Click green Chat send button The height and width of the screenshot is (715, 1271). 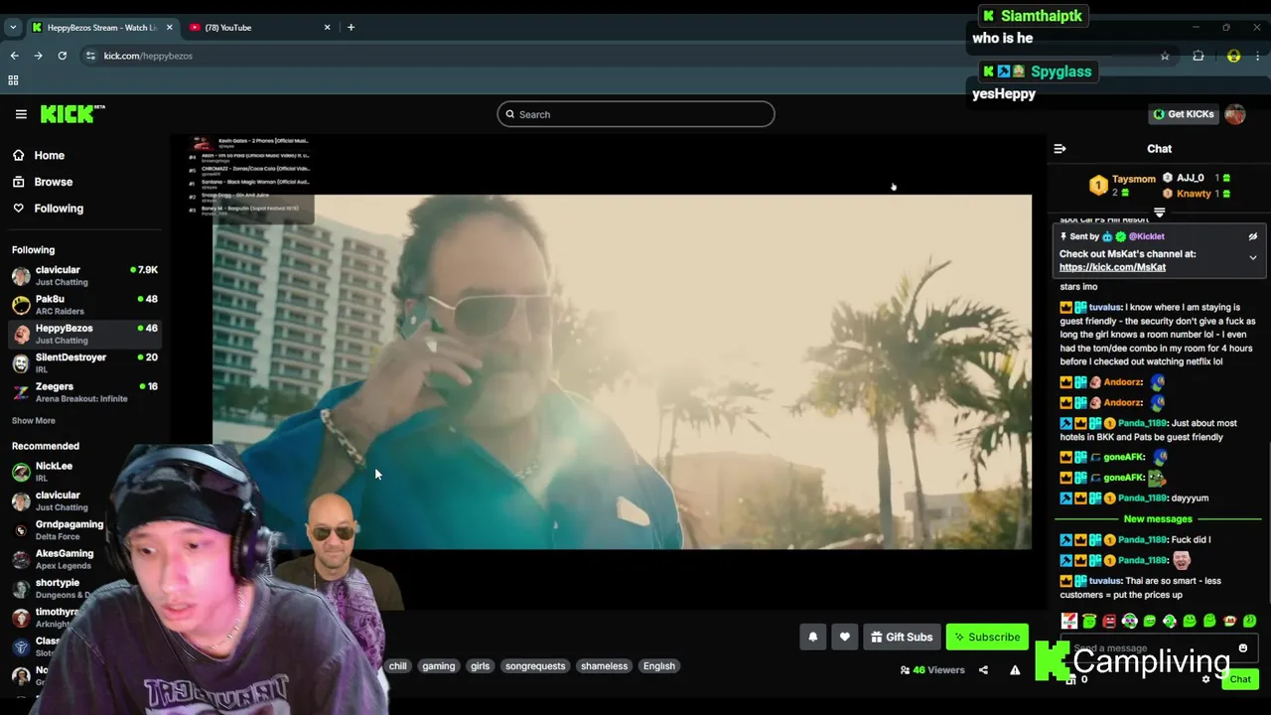tap(1240, 680)
